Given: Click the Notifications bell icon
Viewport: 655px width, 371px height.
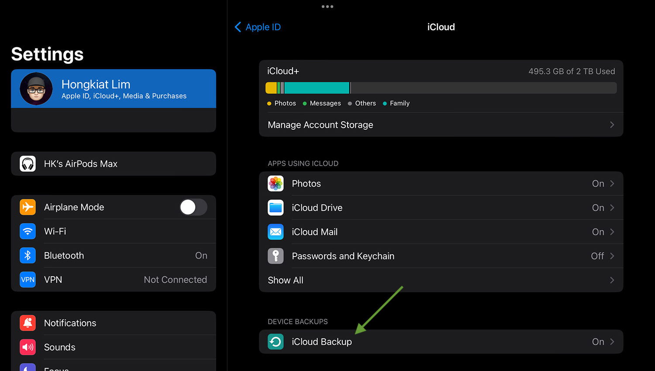Looking at the screenshot, I should coord(28,323).
